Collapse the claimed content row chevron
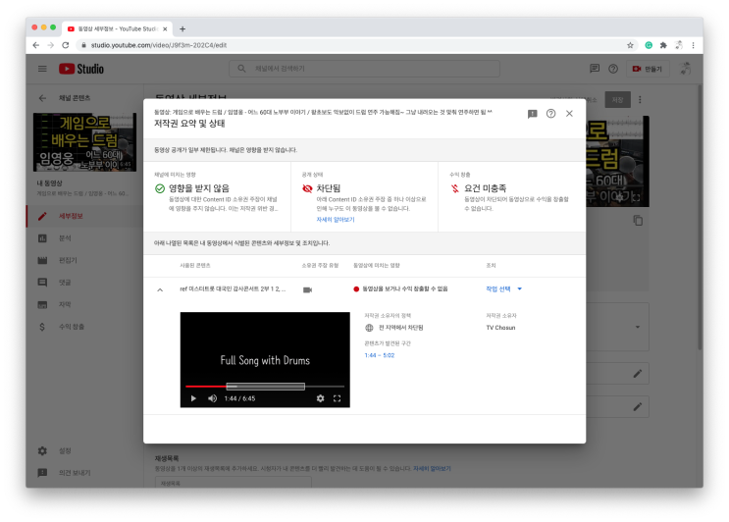The image size is (729, 522). pyautogui.click(x=160, y=289)
